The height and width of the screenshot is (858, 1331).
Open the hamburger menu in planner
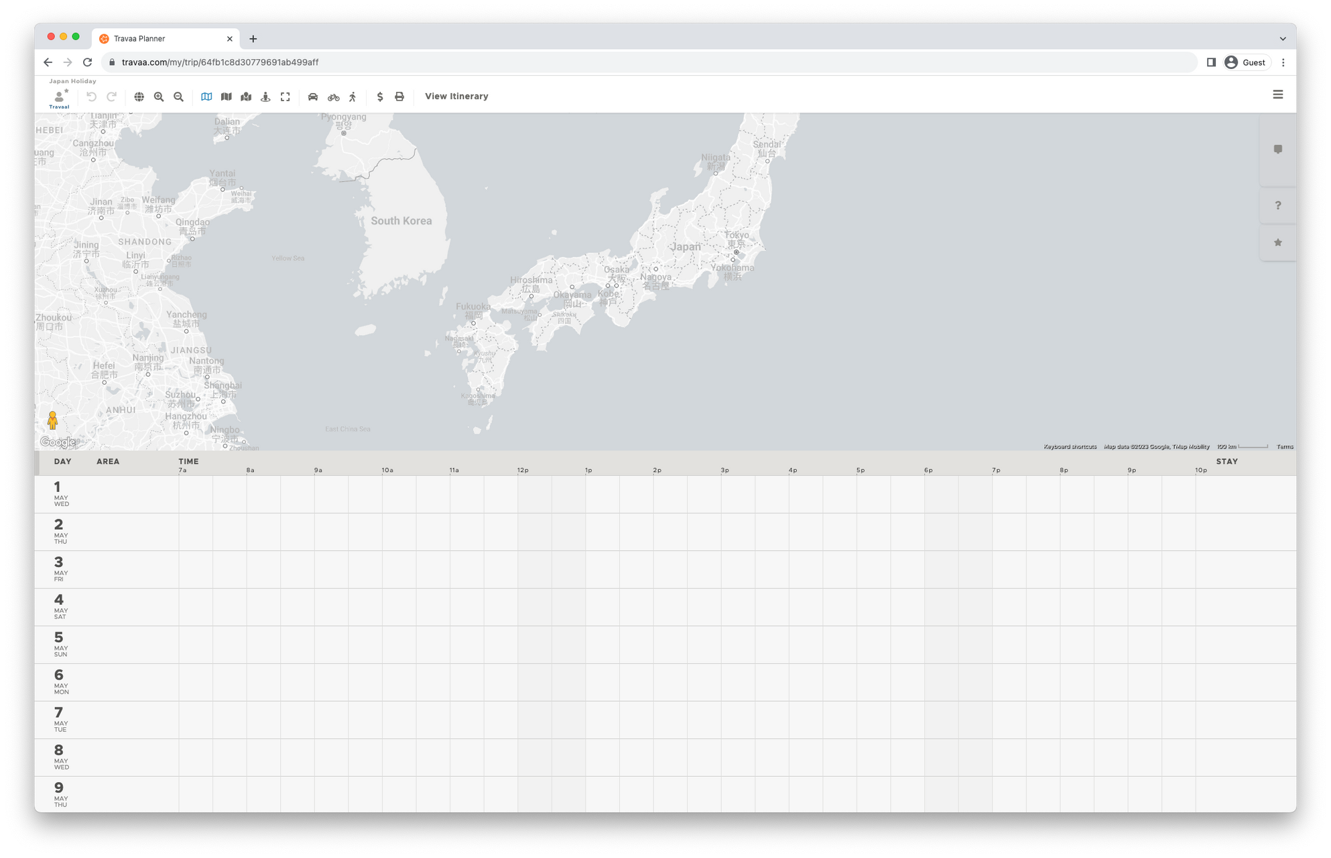coord(1277,95)
